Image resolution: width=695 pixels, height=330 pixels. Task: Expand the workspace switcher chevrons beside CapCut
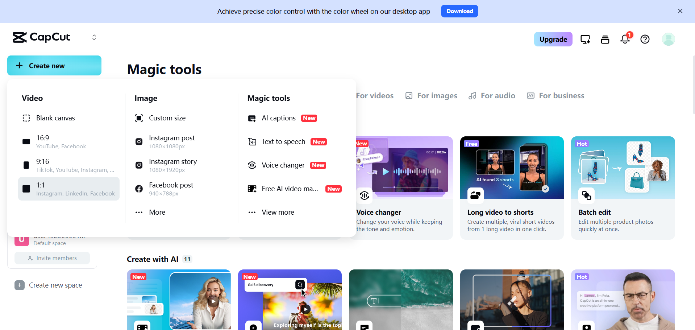click(94, 37)
